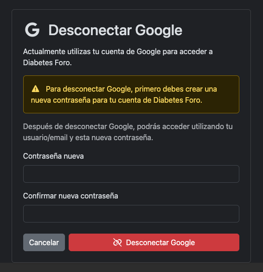Click the yellow warning alert message text
The height and width of the screenshot is (272, 263).
(124, 94)
